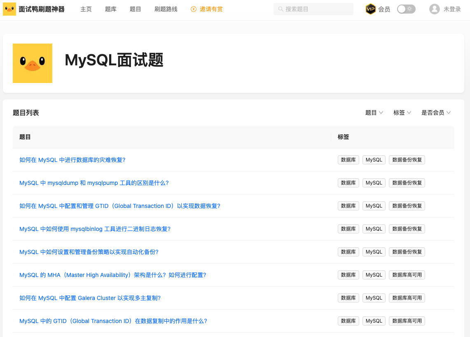Image resolution: width=470 pixels, height=337 pixels.
Task: Click the VIP badge icon
Action: click(370, 9)
